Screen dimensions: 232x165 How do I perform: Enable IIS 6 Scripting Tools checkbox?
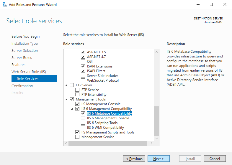(83, 123)
